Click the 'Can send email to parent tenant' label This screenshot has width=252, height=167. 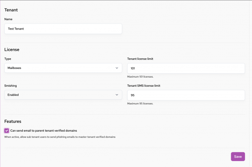click(44, 131)
